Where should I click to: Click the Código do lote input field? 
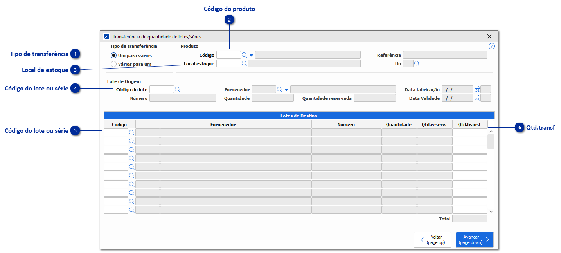tap(162, 90)
